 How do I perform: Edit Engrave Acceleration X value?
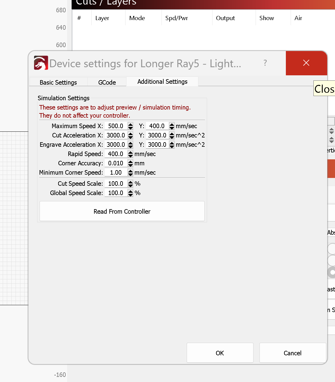pyautogui.click(x=116, y=145)
